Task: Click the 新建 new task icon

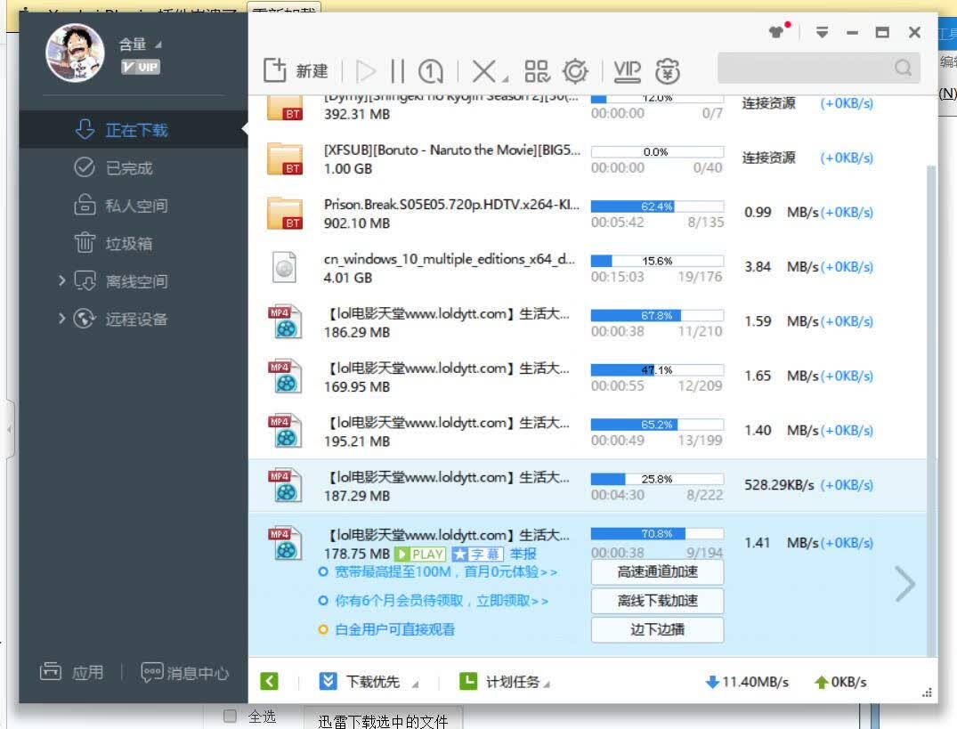Action: (x=275, y=70)
